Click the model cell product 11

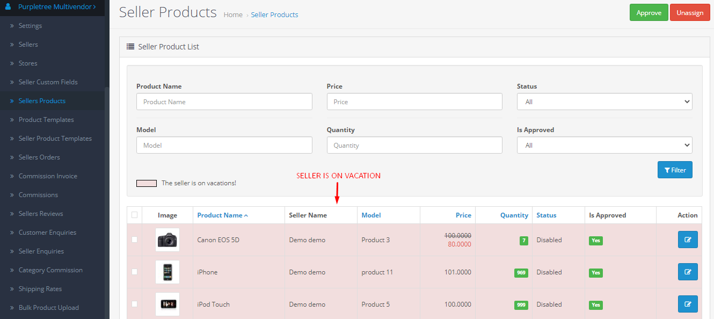pyautogui.click(x=377, y=272)
